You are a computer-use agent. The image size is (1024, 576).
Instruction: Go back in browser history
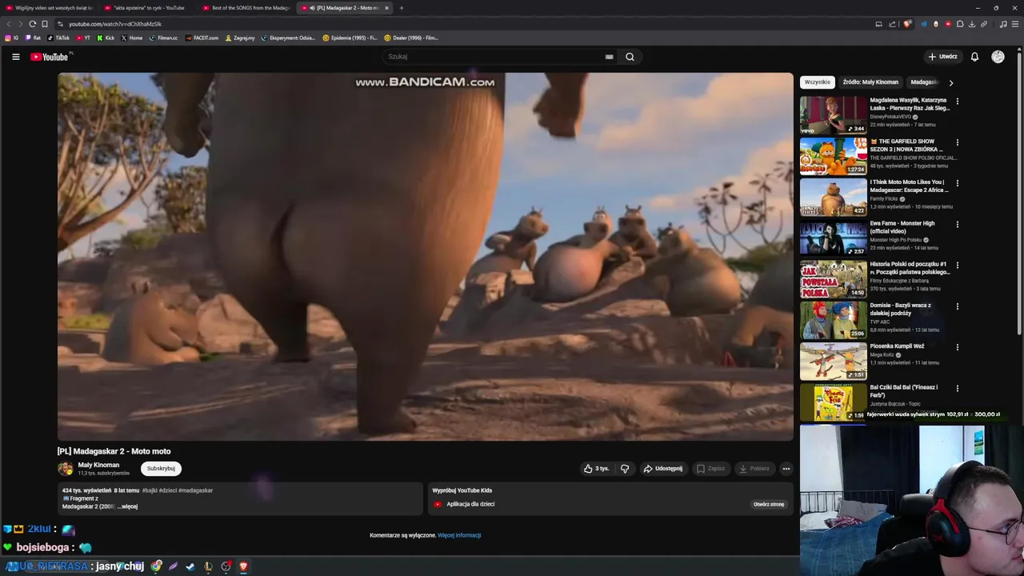(x=9, y=24)
